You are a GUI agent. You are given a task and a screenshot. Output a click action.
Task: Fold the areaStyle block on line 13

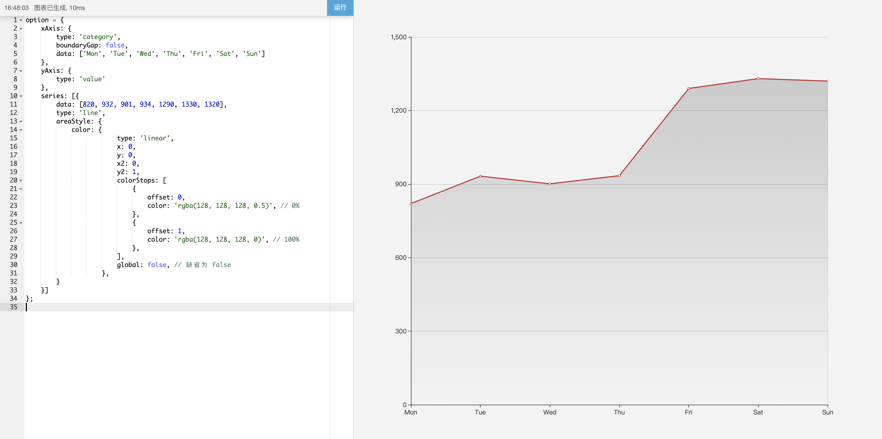click(21, 122)
